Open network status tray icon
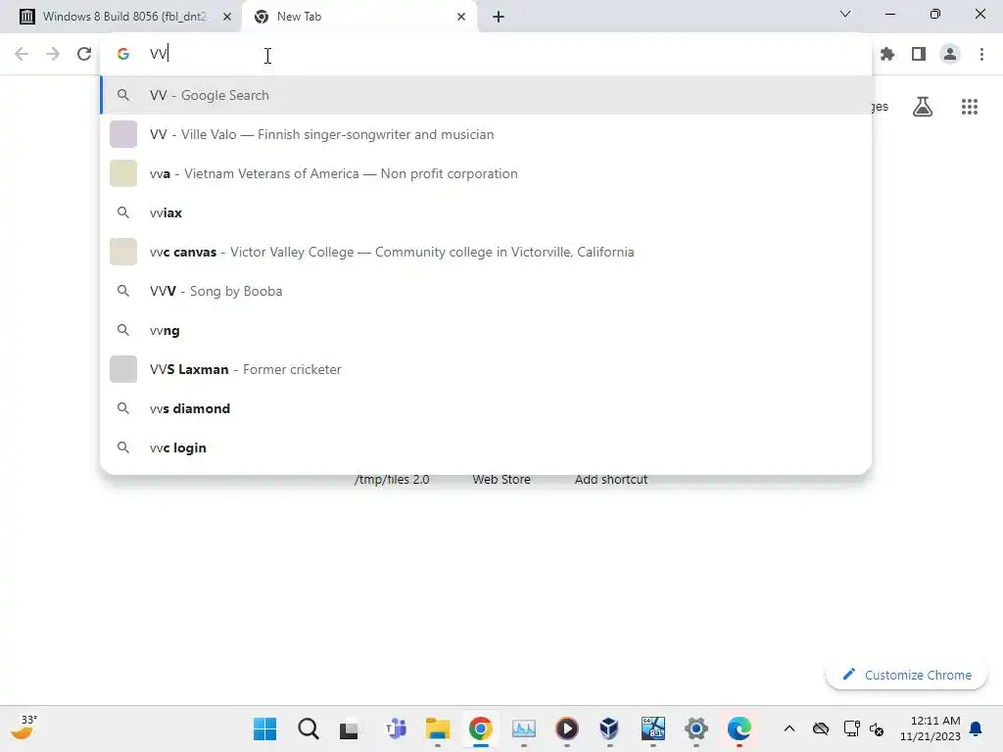 (851, 728)
